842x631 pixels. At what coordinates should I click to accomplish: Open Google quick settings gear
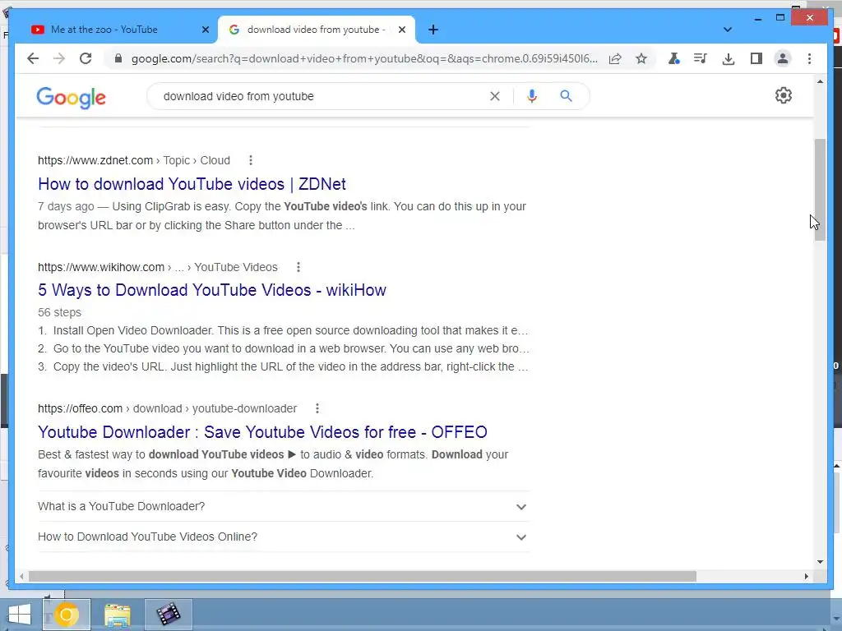coord(784,95)
